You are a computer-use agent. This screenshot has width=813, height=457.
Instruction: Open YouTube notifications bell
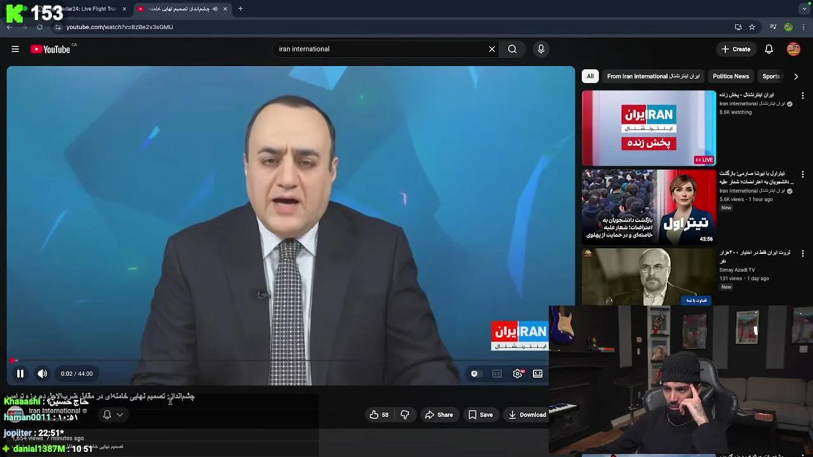click(769, 49)
